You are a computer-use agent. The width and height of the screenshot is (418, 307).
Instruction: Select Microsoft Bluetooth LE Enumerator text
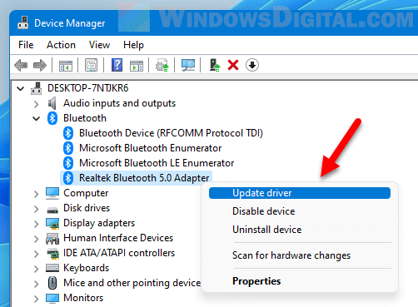(x=157, y=163)
